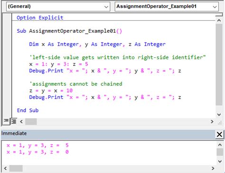Click the code window split bar handle
The width and height of the screenshot is (225, 173).
tap(219, 15)
